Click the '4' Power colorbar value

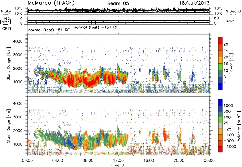225,83
